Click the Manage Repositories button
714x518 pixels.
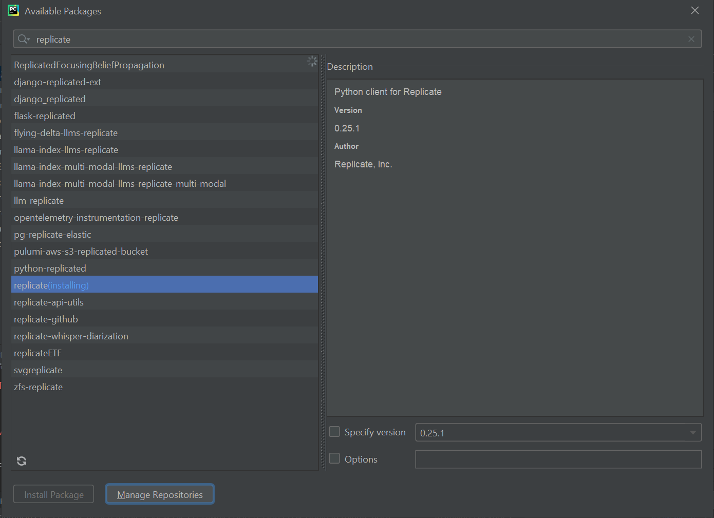click(x=160, y=494)
